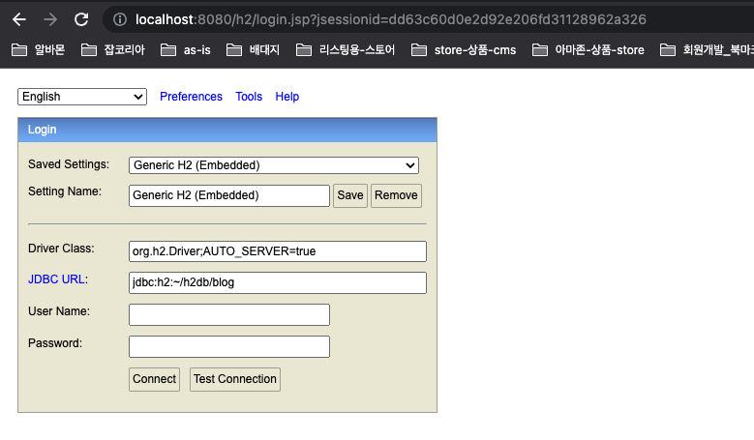Image resolution: width=754 pixels, height=440 pixels.
Task: Click the Saved Settings label
Action: (x=69, y=164)
